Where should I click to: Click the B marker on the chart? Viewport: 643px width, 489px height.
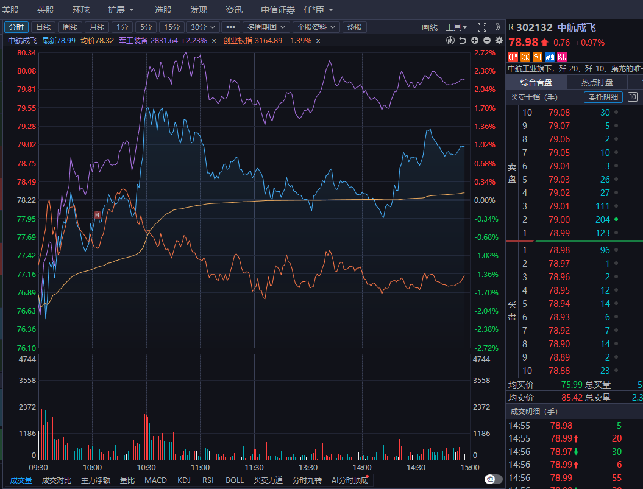coord(97,215)
